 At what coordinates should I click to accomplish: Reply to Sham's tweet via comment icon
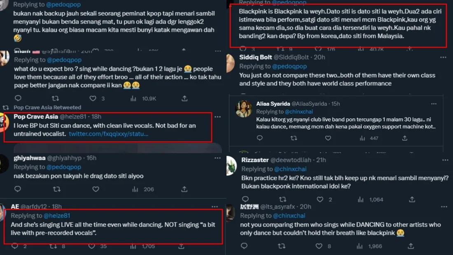pyautogui.click(x=18, y=98)
